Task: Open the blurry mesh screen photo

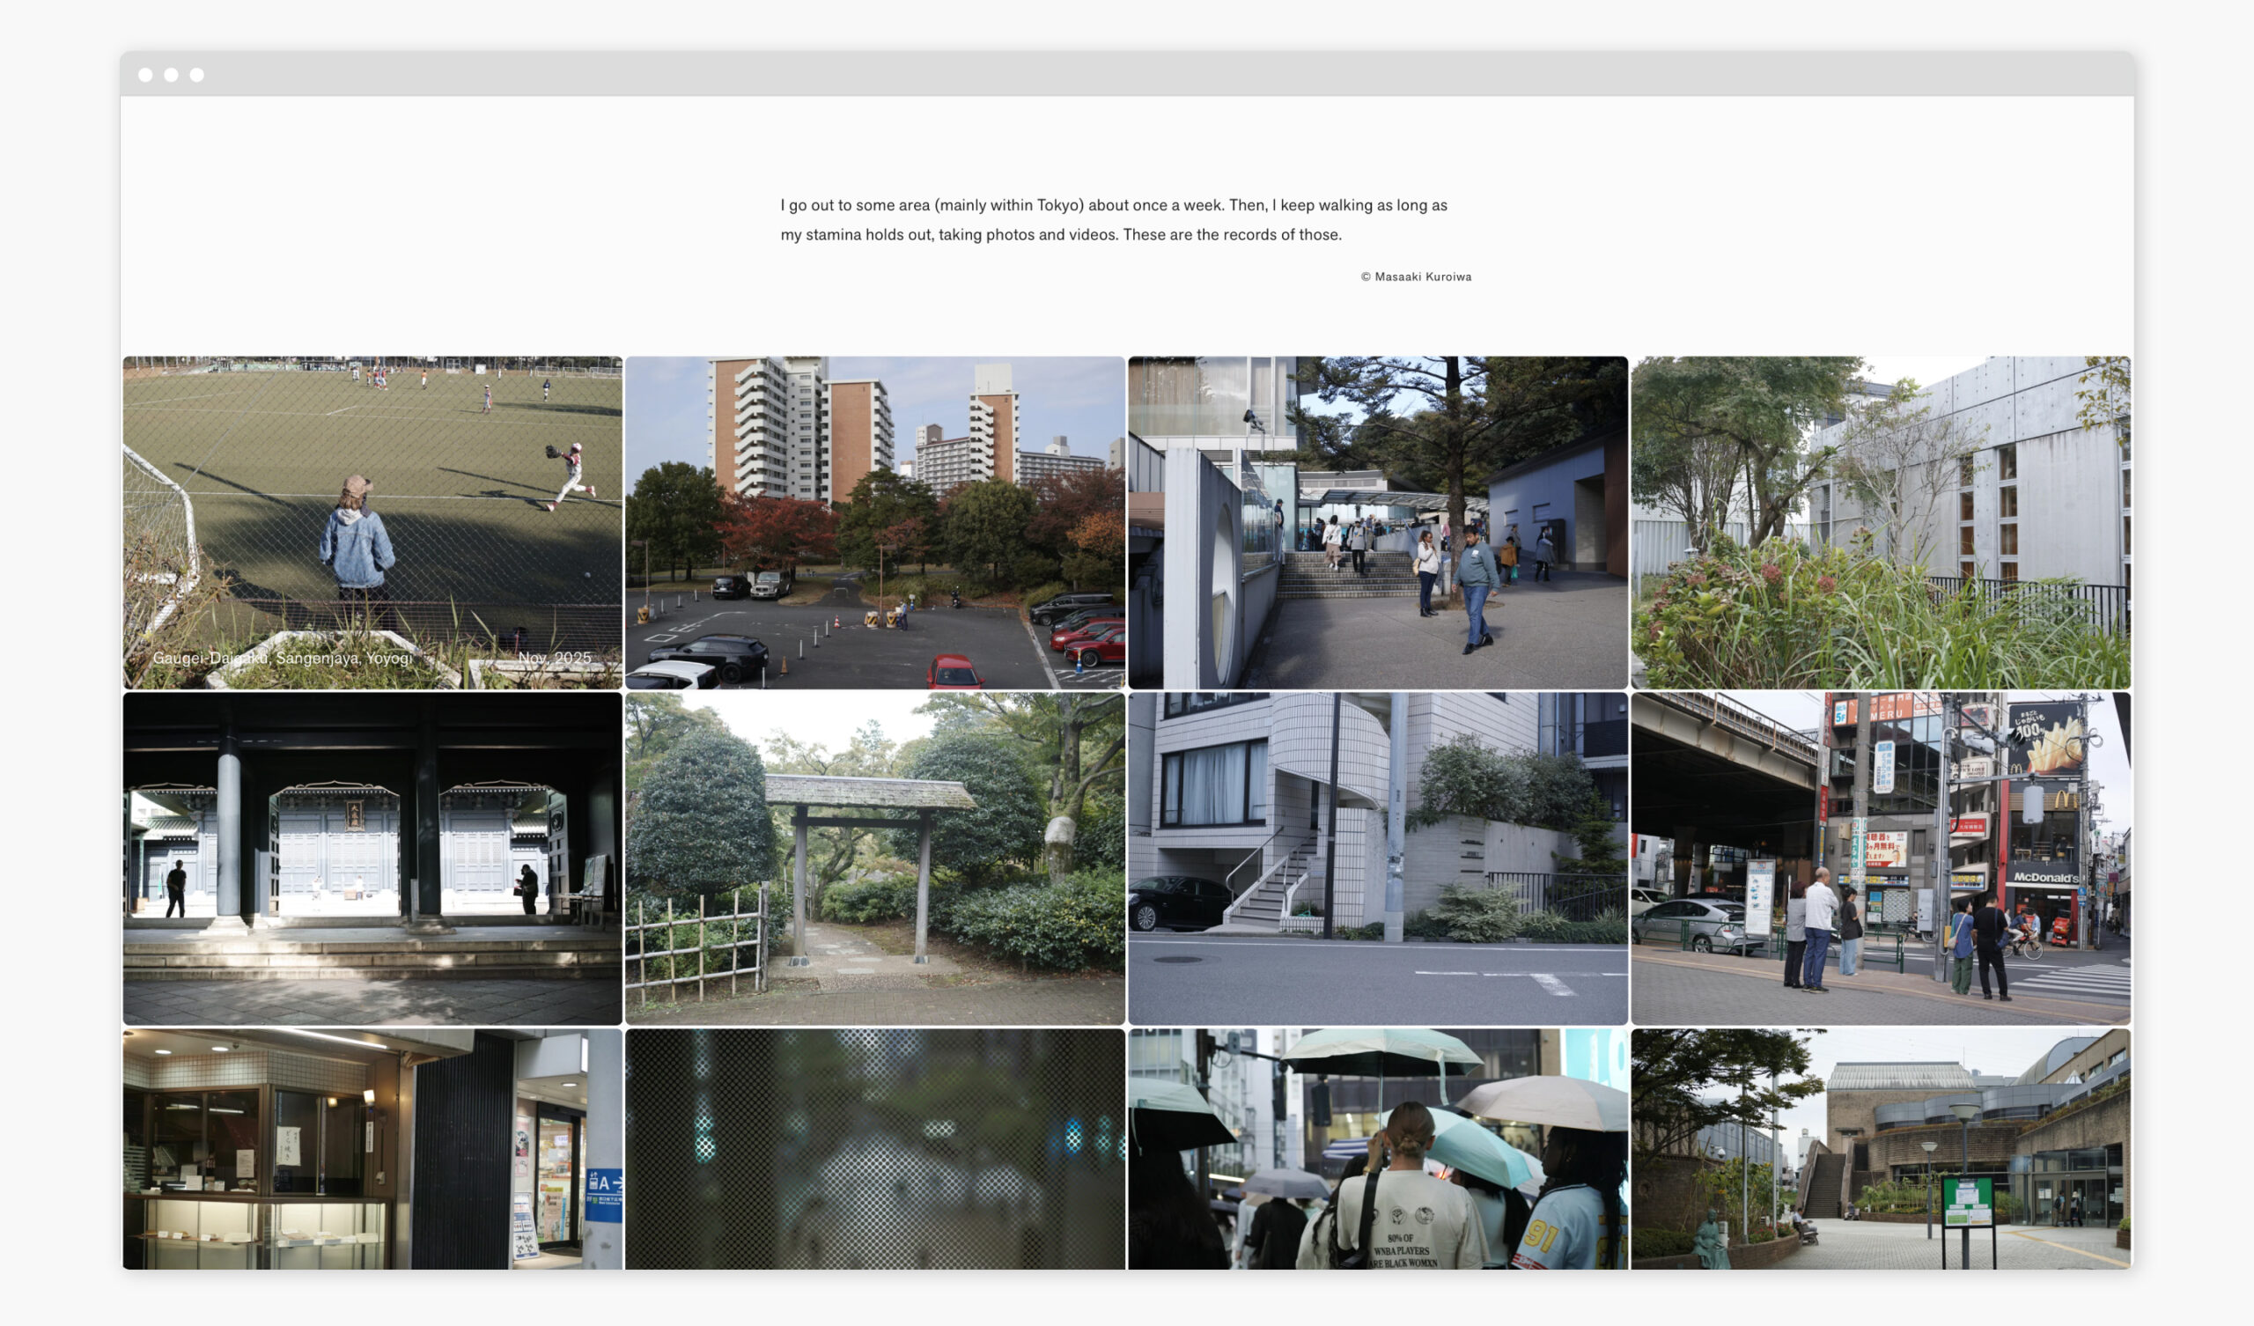Action: click(x=875, y=1148)
